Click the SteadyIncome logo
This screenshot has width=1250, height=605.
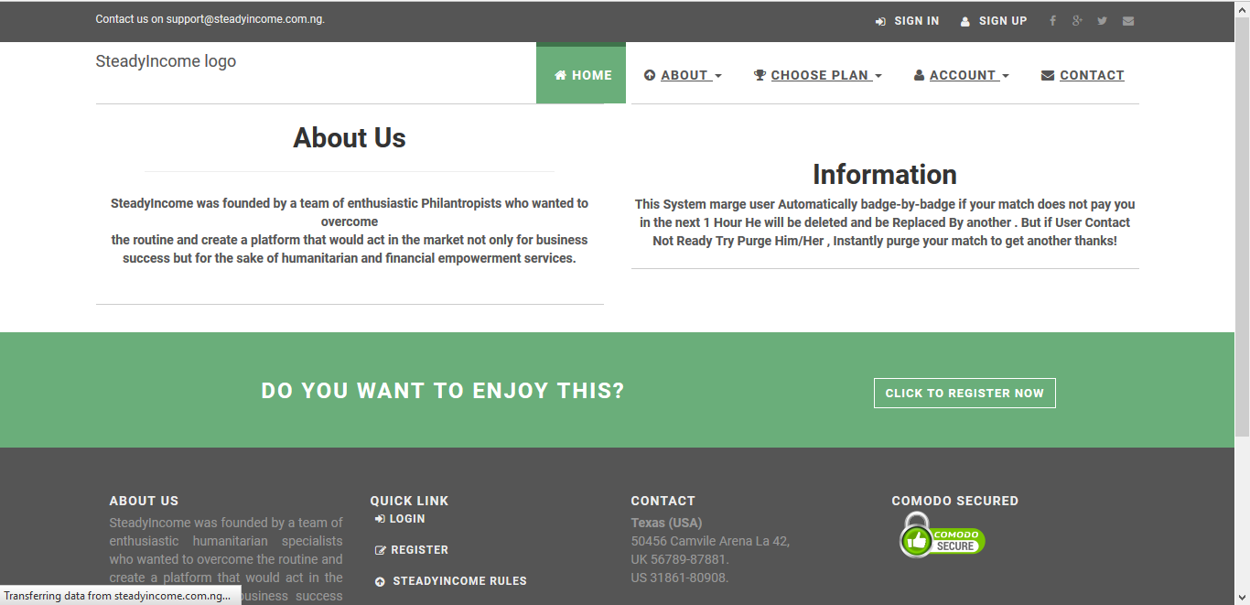coord(166,61)
